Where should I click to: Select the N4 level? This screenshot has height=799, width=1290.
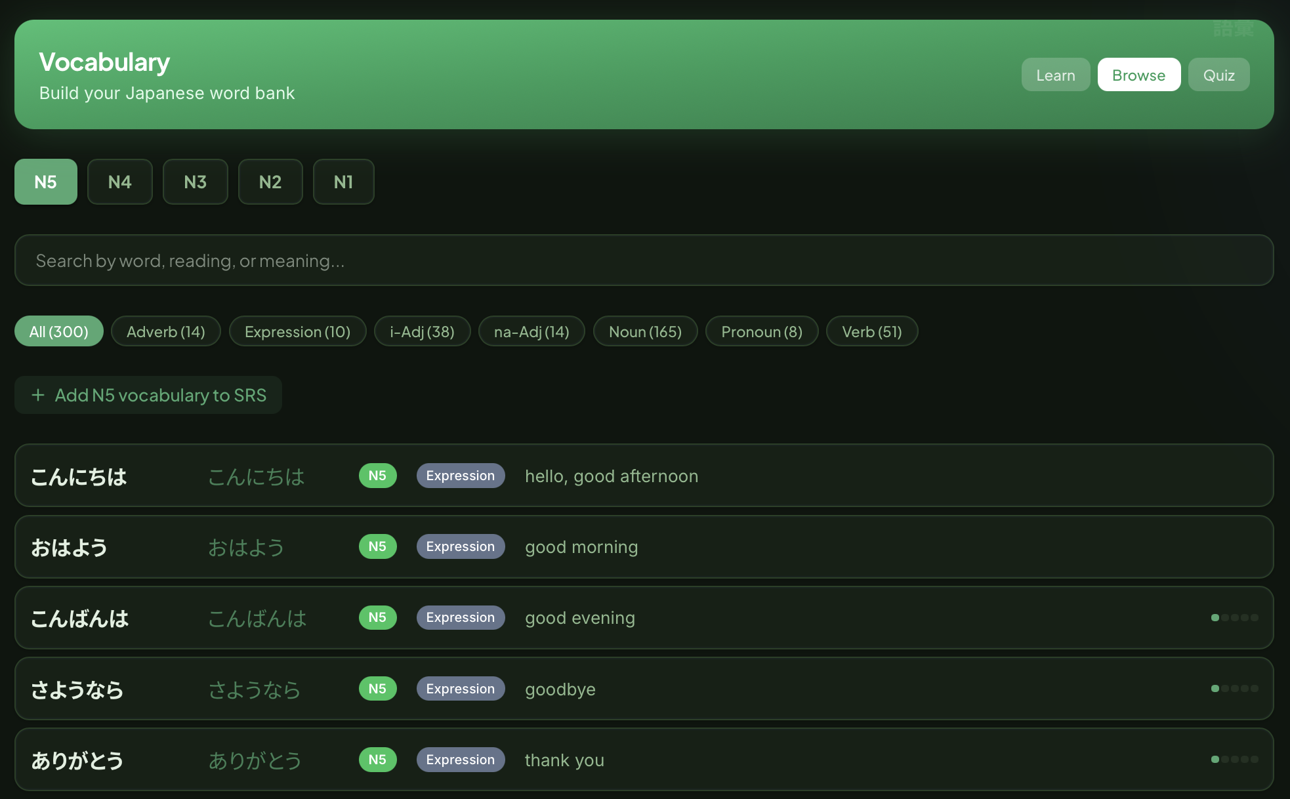[119, 182]
